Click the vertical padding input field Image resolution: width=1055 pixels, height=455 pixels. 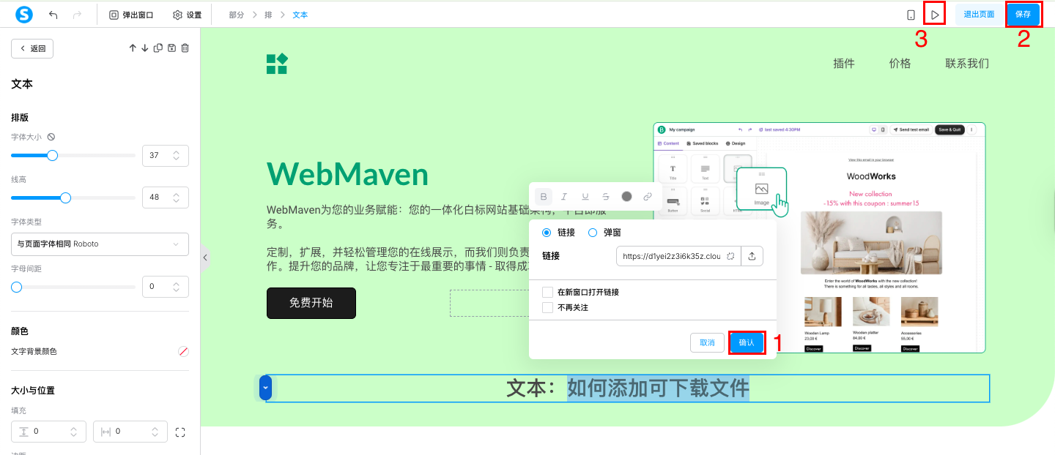(x=48, y=432)
